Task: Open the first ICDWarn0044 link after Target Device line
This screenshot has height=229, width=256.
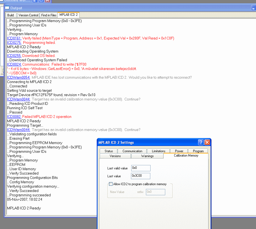Action: (x=18, y=99)
